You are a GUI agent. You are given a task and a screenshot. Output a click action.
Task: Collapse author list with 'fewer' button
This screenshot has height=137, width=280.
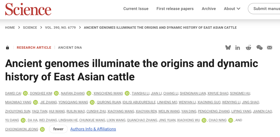click(x=58, y=129)
